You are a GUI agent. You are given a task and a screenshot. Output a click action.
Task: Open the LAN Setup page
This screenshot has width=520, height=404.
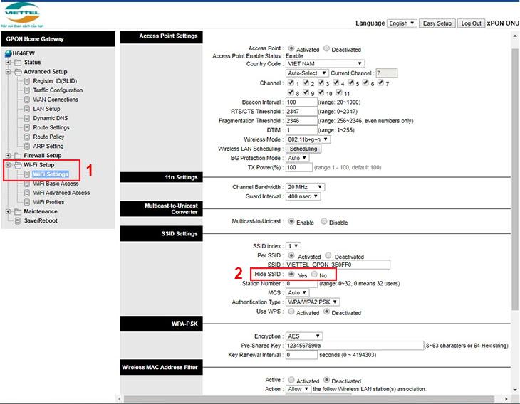coord(46,109)
